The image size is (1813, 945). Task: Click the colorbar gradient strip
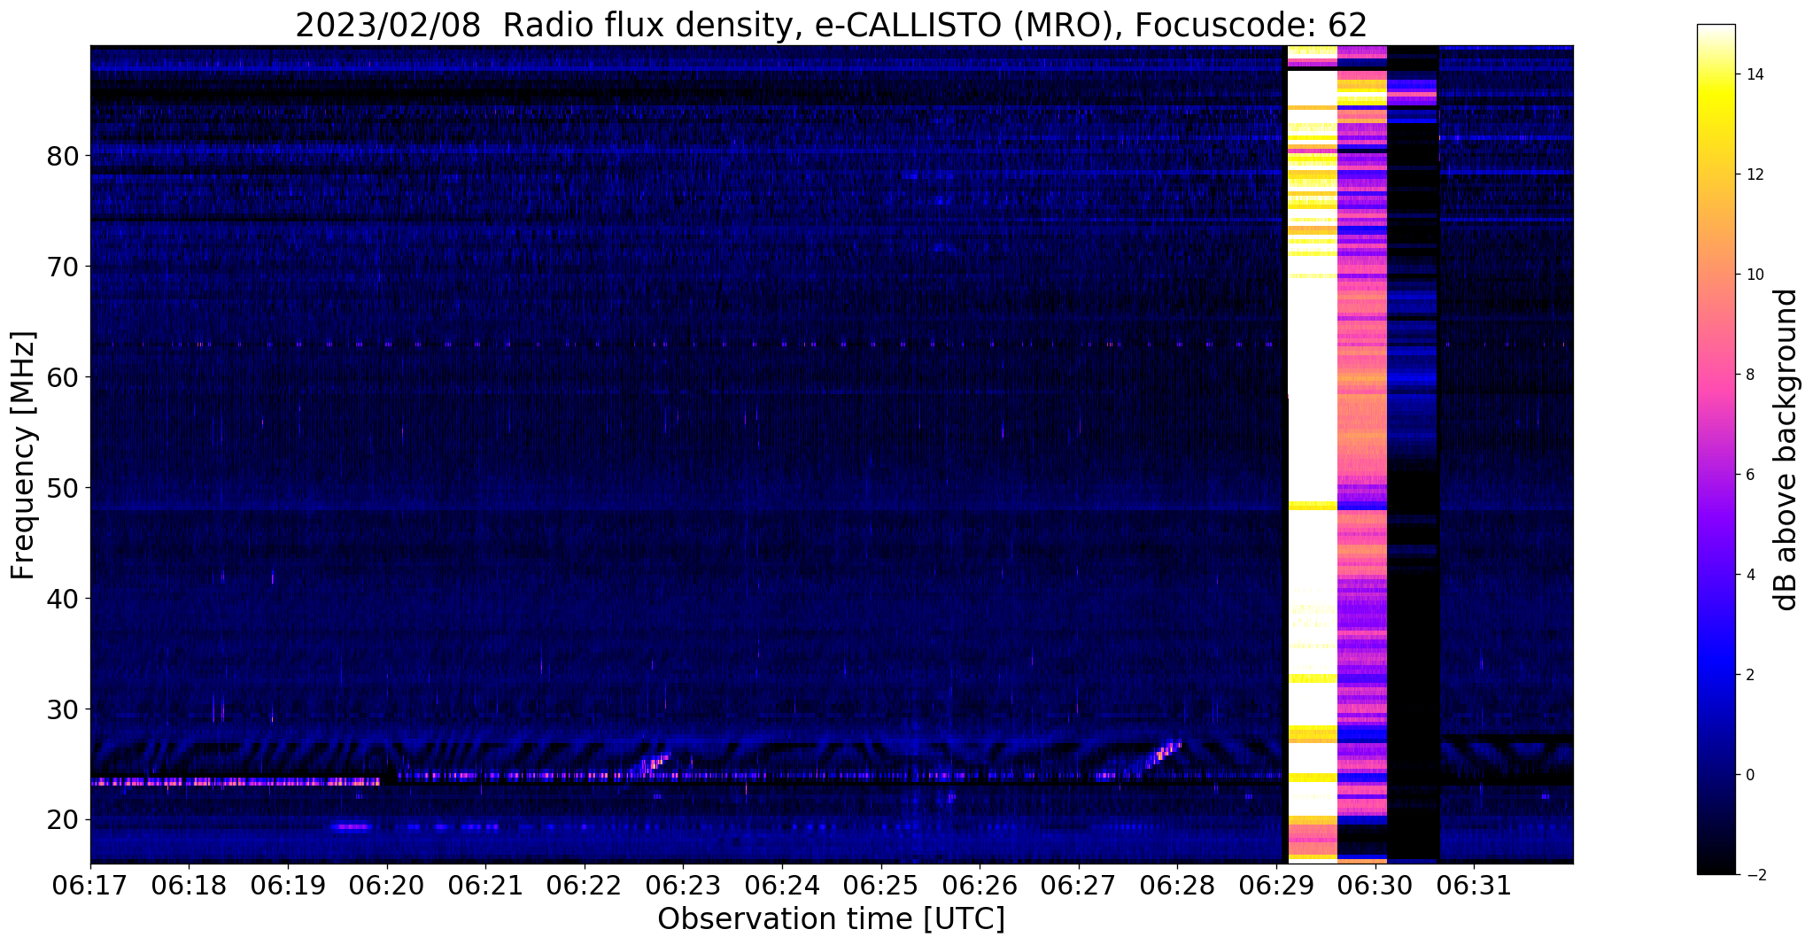click(x=1716, y=449)
